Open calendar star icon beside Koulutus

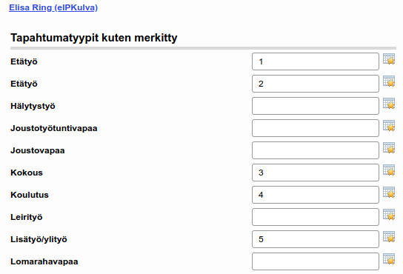pos(389,193)
